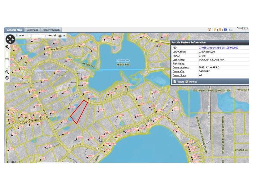Click the red outlined selected parcel
This screenshot has width=253, height=190.
click(79, 112)
